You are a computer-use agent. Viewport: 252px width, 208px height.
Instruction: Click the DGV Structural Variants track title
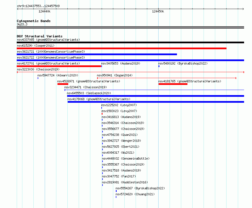[40, 36]
